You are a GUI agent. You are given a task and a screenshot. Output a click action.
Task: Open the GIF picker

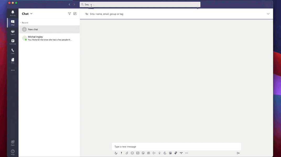tap(138, 153)
